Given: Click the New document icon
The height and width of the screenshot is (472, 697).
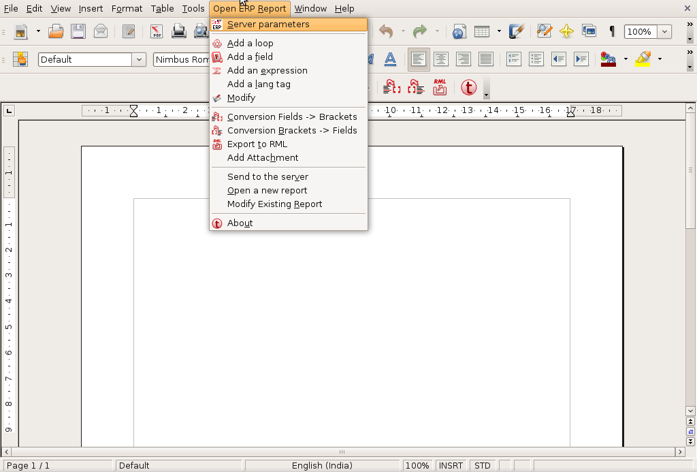Looking at the screenshot, I should tap(20, 31).
